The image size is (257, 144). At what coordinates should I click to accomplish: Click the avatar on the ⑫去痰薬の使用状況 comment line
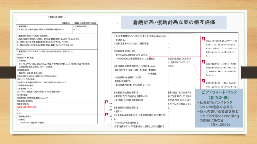click(x=107, y=102)
